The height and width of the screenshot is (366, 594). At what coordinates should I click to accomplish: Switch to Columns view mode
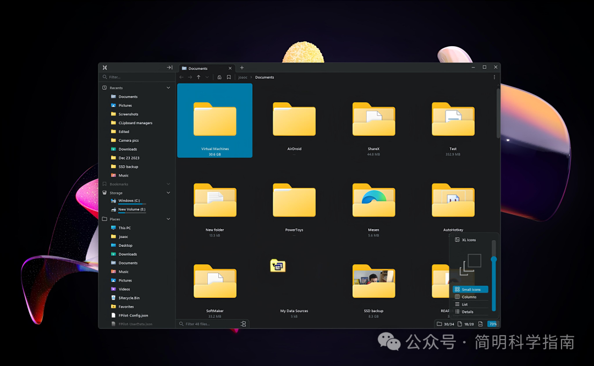469,297
